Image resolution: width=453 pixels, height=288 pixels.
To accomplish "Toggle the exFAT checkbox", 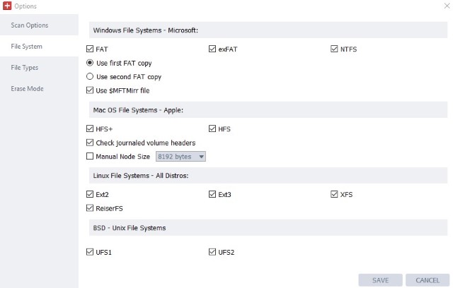I will click(x=212, y=49).
